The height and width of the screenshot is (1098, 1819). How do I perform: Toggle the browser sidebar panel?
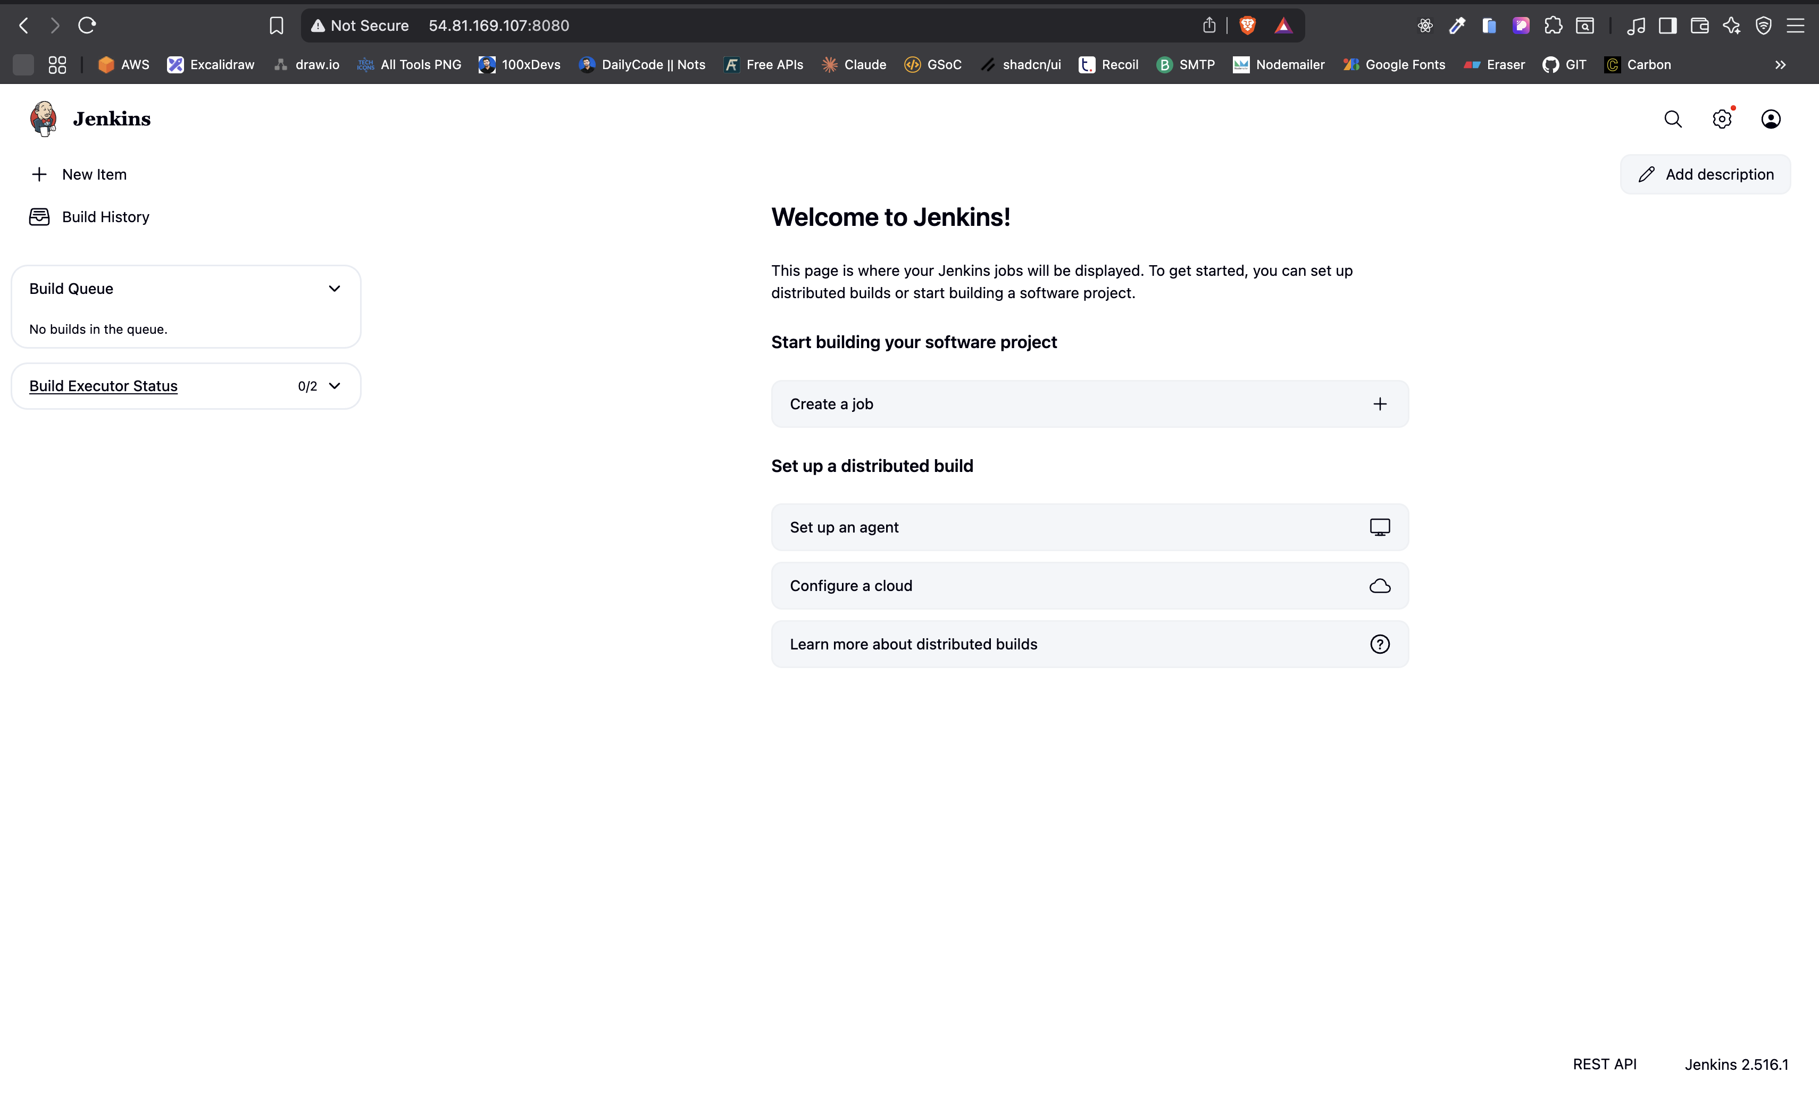point(1667,25)
